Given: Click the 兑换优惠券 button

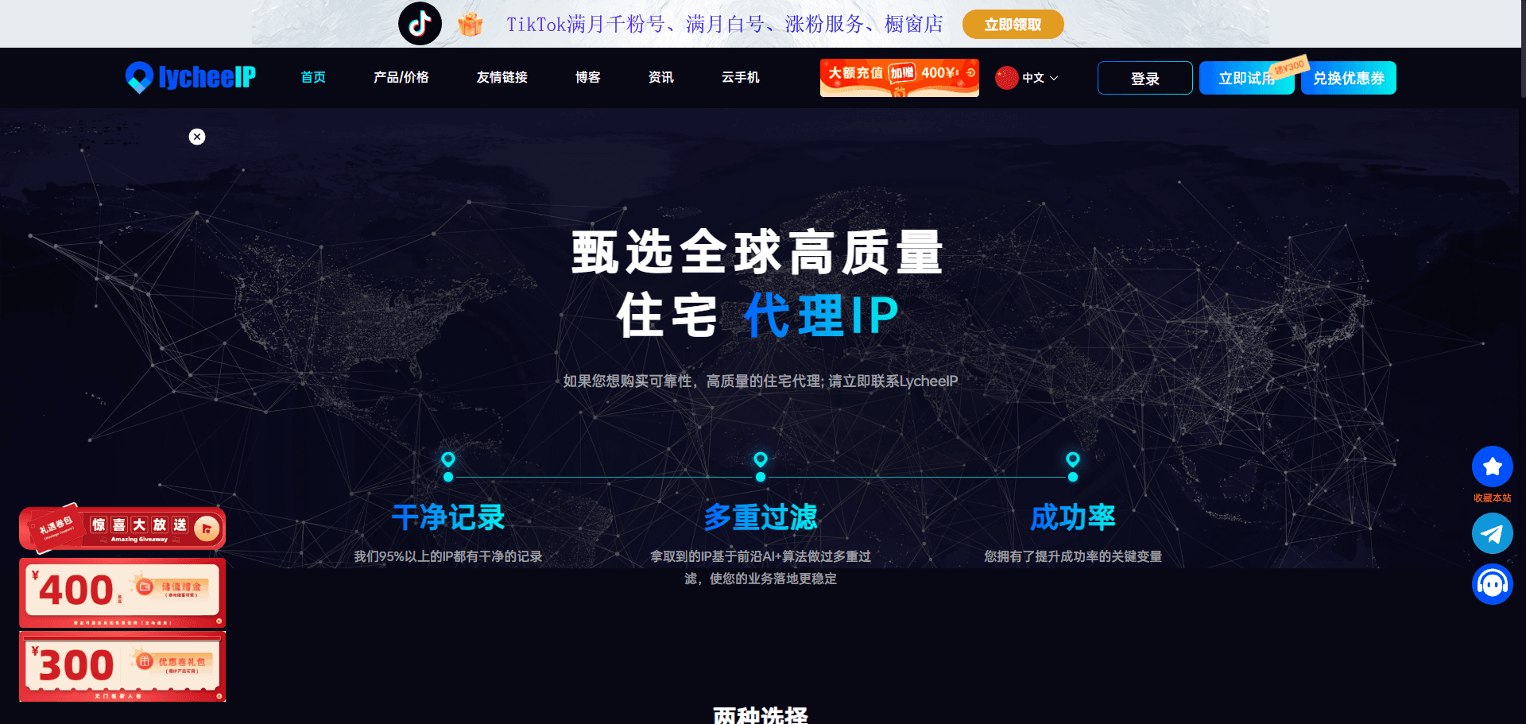Looking at the screenshot, I should [x=1348, y=78].
